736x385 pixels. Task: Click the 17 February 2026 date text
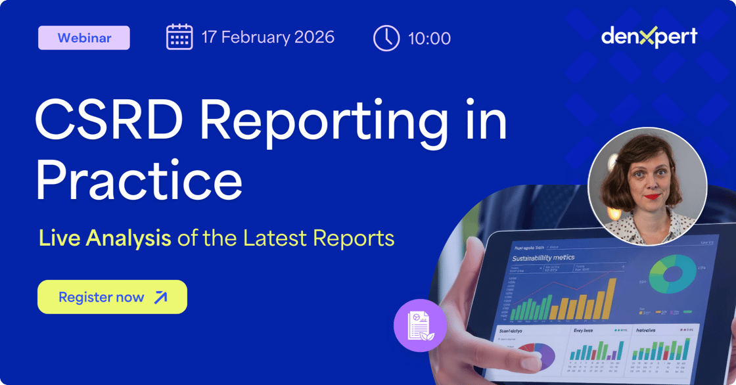267,37
